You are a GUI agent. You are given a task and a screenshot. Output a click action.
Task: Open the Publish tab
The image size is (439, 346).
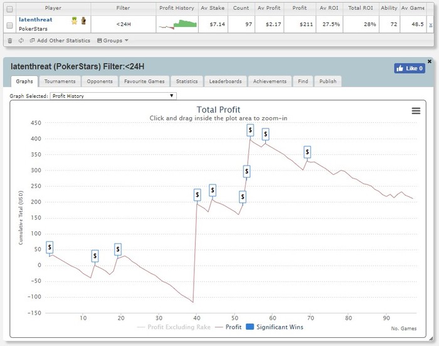(x=328, y=81)
